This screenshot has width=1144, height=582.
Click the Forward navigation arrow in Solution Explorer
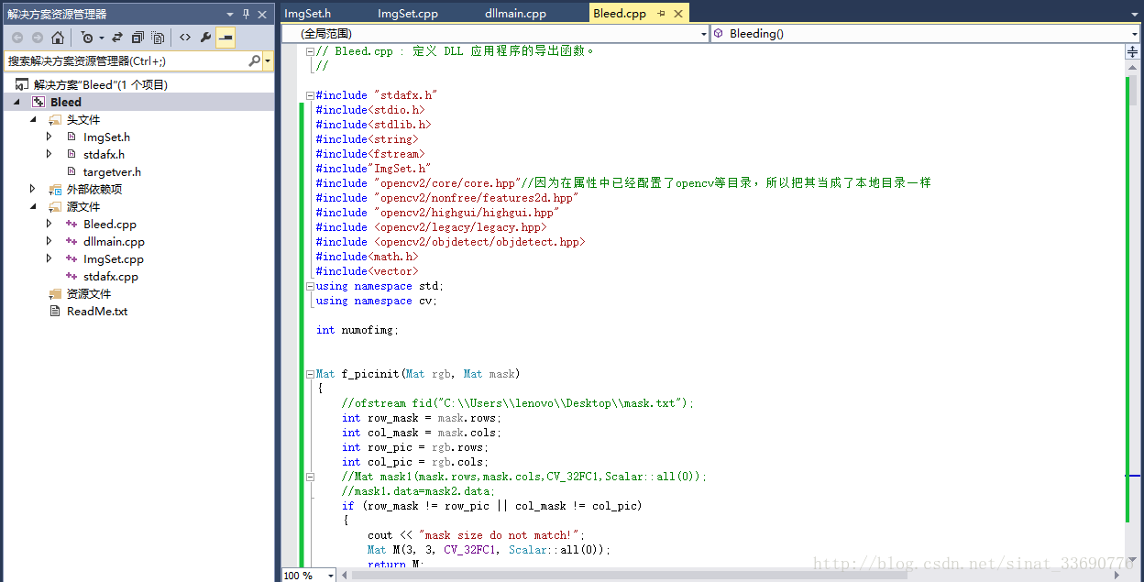37,38
